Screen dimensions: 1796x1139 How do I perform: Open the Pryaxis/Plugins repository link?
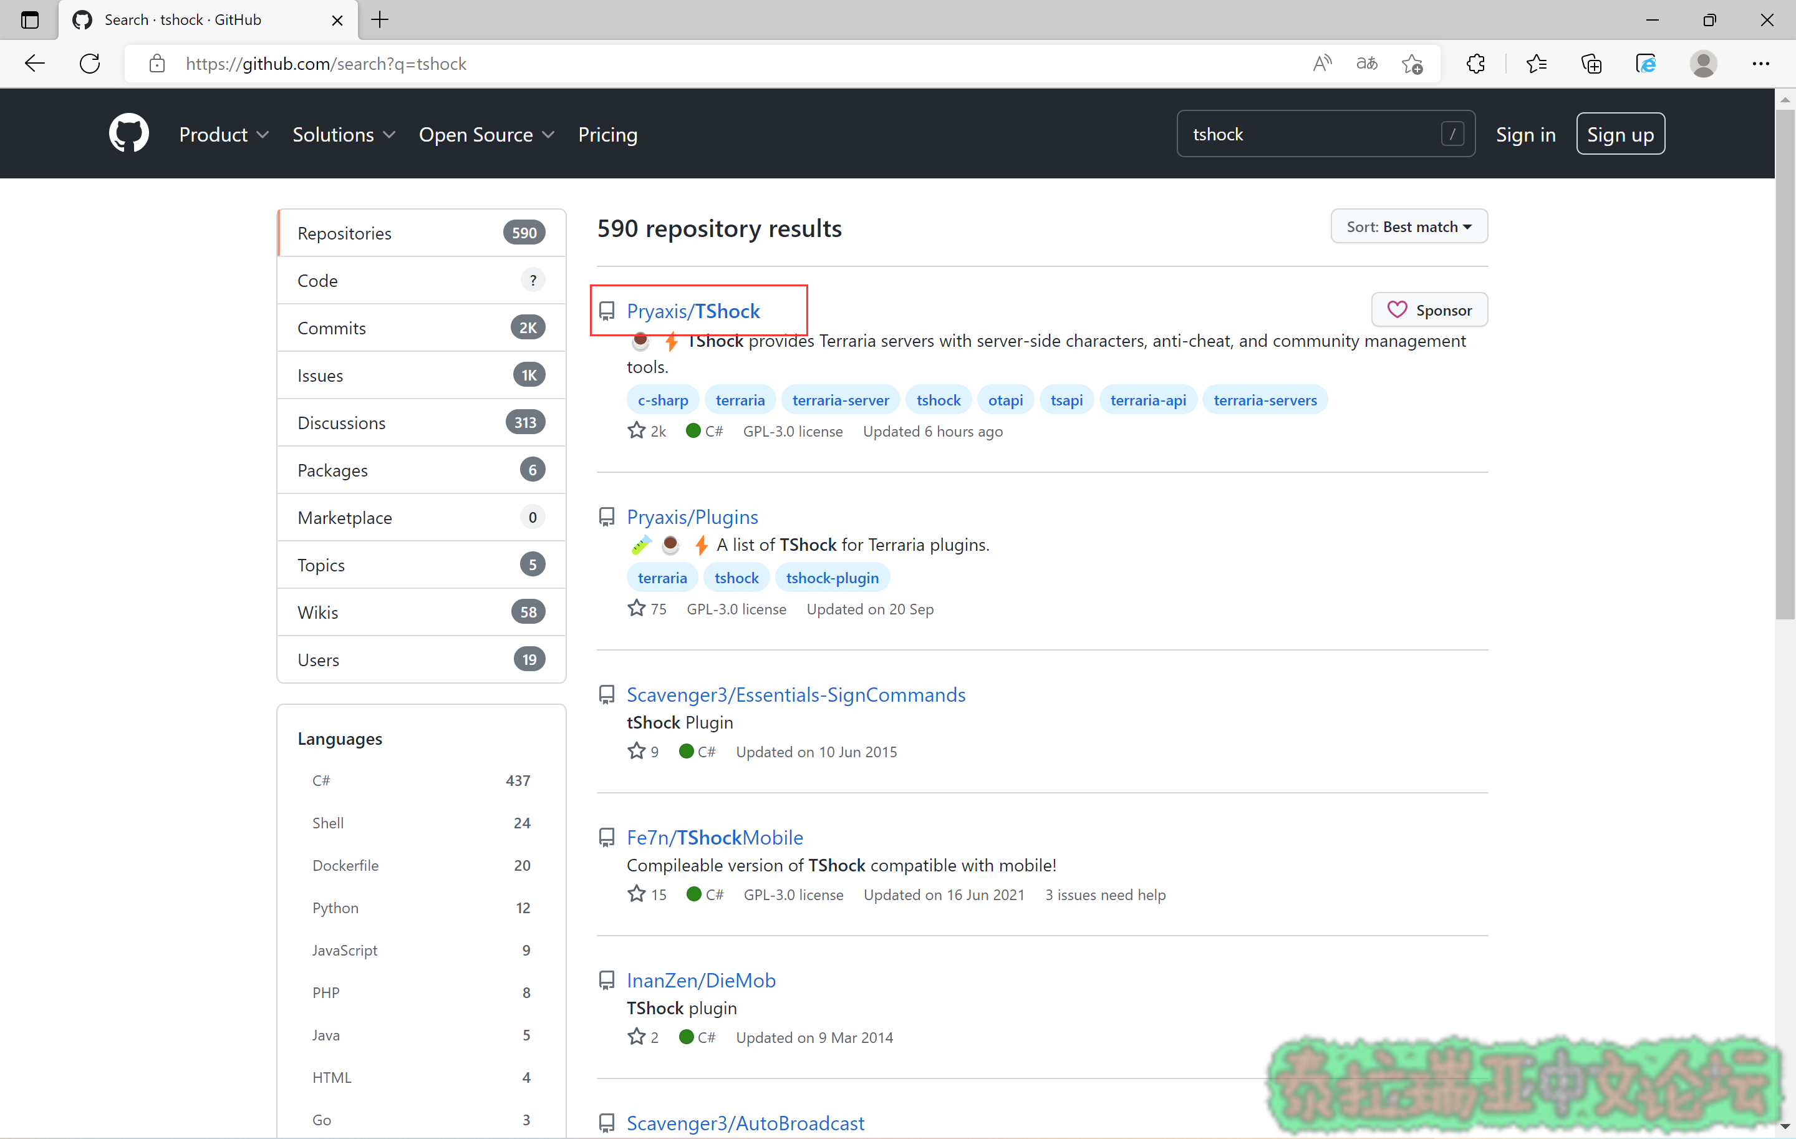click(692, 516)
